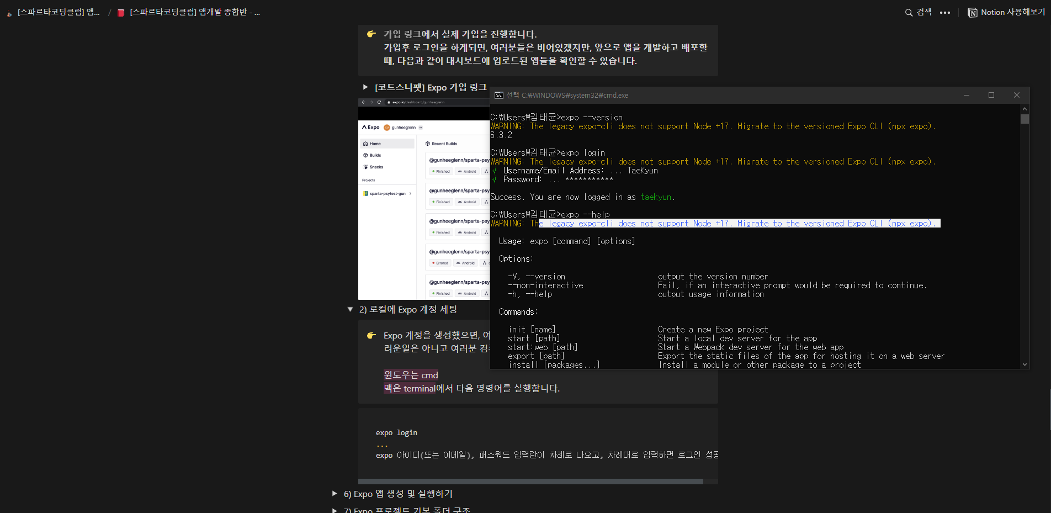
Task: Click the expo login code line
Action: click(396, 432)
